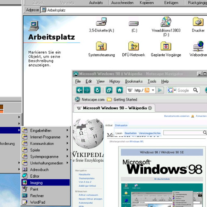Screen dimensions: 207x207
Task: Expand the Systemprogramme submenu
Action: pos(46,156)
